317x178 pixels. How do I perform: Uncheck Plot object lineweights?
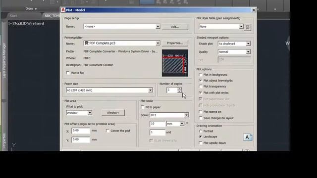200,81
